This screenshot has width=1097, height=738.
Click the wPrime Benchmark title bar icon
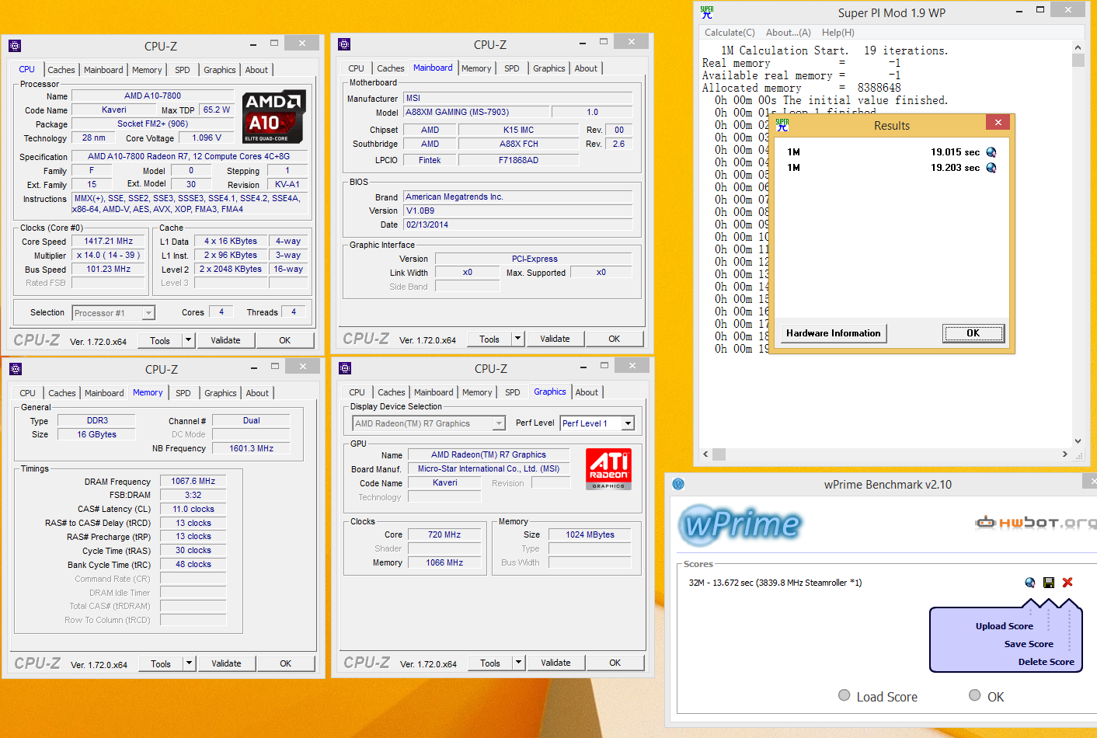coord(678,484)
